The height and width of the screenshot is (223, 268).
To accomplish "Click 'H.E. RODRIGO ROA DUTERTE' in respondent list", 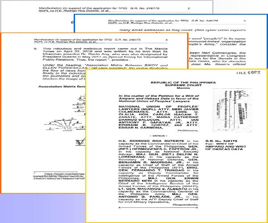I will pyautogui.click(x=151, y=141).
